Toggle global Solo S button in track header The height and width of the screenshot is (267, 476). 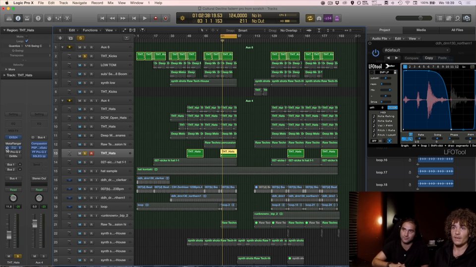80,38
